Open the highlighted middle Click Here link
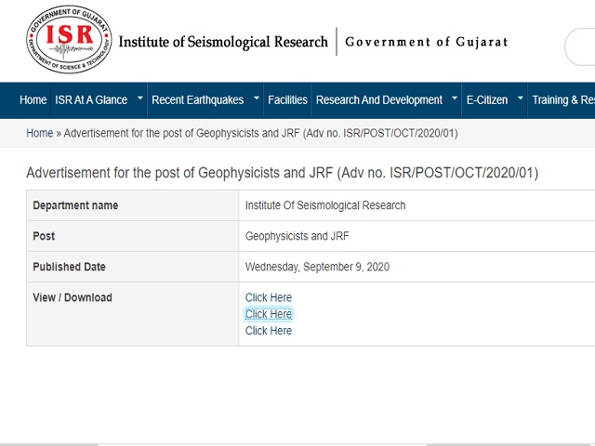Screen dimensions: 595x446 click(x=269, y=314)
